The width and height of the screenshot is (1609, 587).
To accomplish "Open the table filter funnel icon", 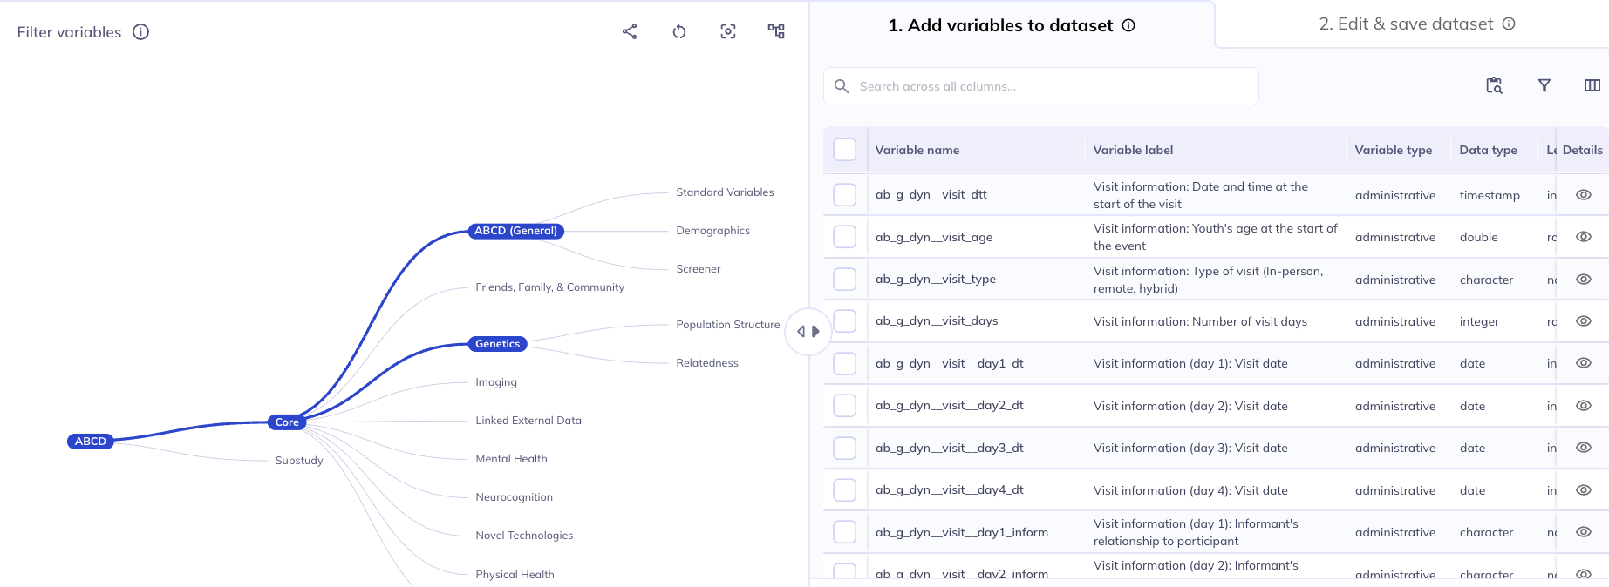I will [x=1544, y=85].
